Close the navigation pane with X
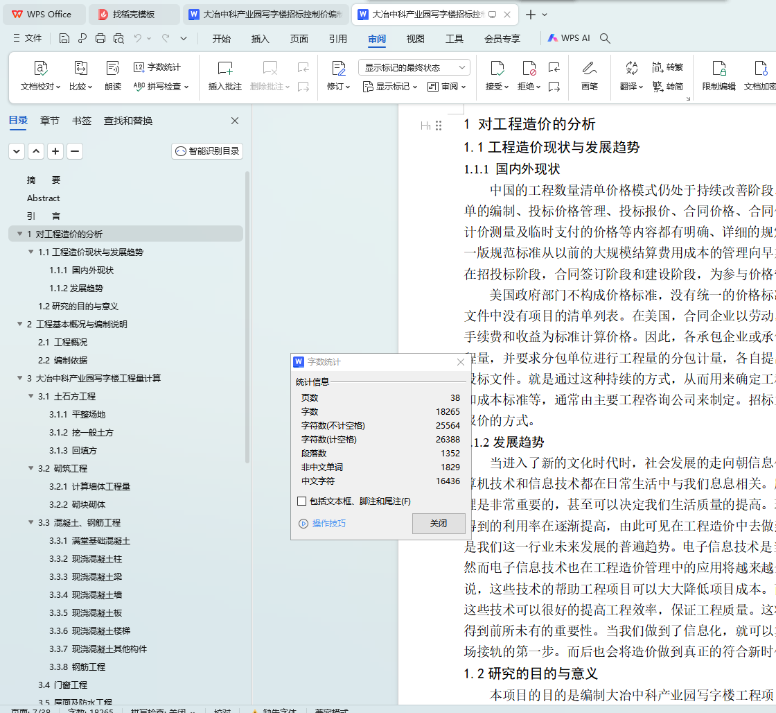 [x=235, y=121]
